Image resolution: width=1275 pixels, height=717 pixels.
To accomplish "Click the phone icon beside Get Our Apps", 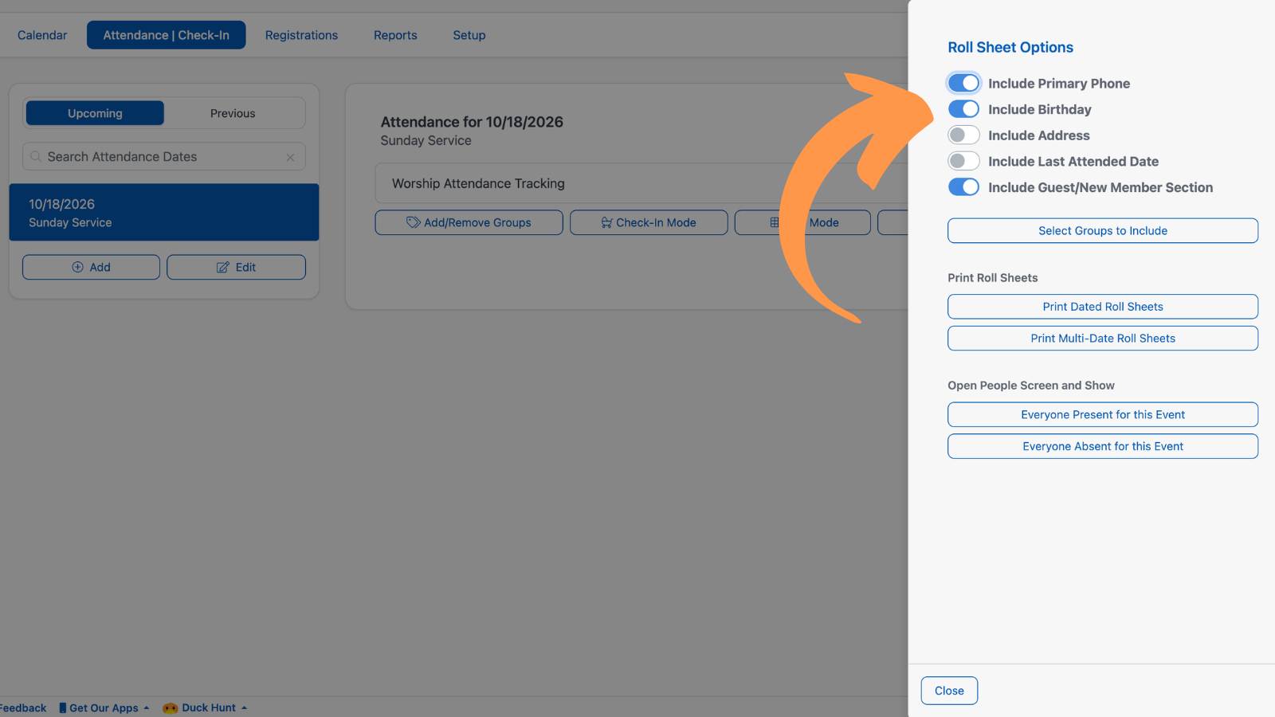I will (63, 707).
